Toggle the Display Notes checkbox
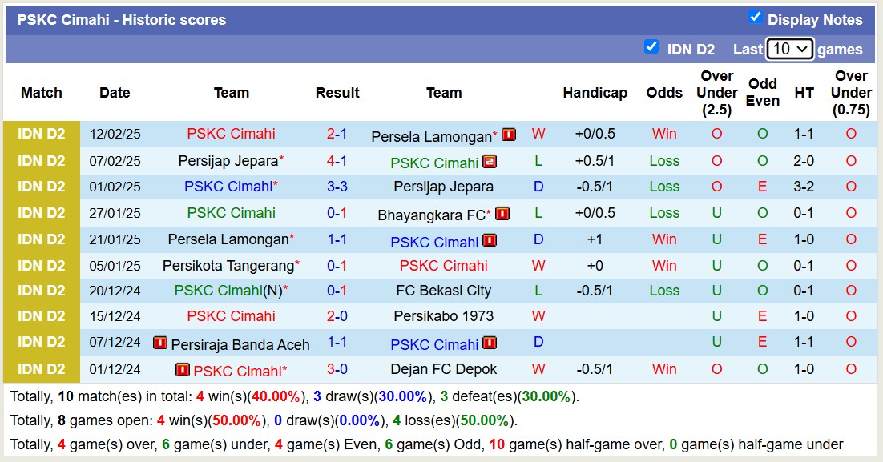This screenshot has height=462, width=883. (x=755, y=18)
